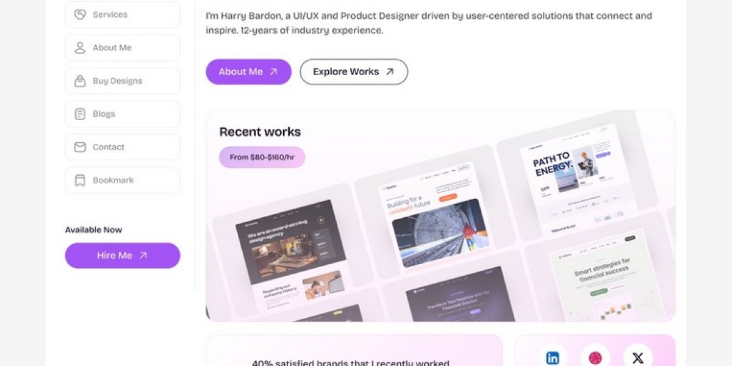This screenshot has width=732, height=366.
Task: Click the Bookmark icon in sidebar
Action: pyautogui.click(x=80, y=180)
